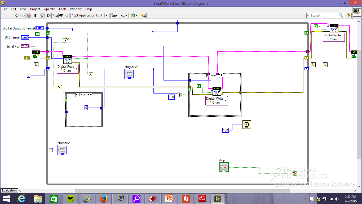Open the View menu
The height and width of the screenshot is (204, 362).
pos(23,9)
